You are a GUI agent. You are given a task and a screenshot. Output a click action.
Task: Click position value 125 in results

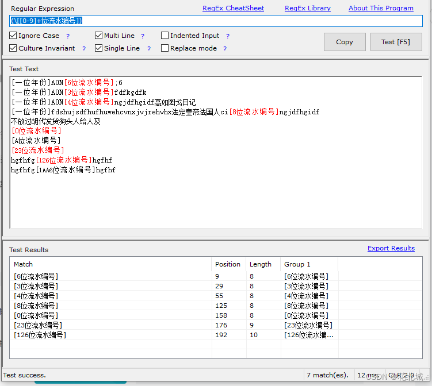pos(221,306)
